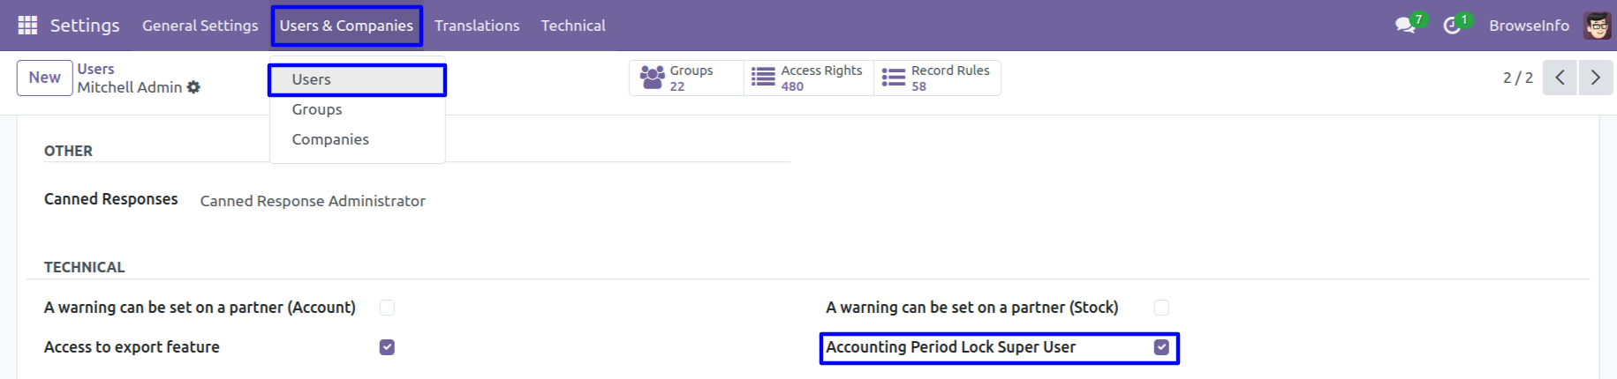Select Users from the dropdown menu

tap(312, 79)
